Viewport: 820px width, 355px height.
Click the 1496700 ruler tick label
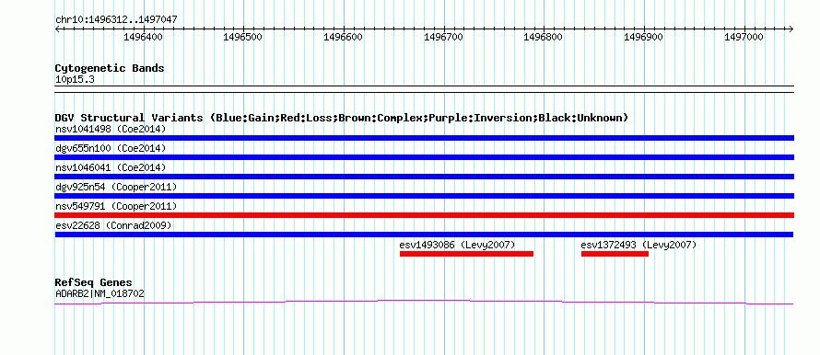pyautogui.click(x=443, y=37)
